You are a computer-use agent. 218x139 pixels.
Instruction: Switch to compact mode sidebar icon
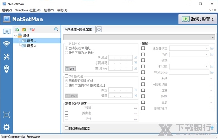tap(7, 115)
